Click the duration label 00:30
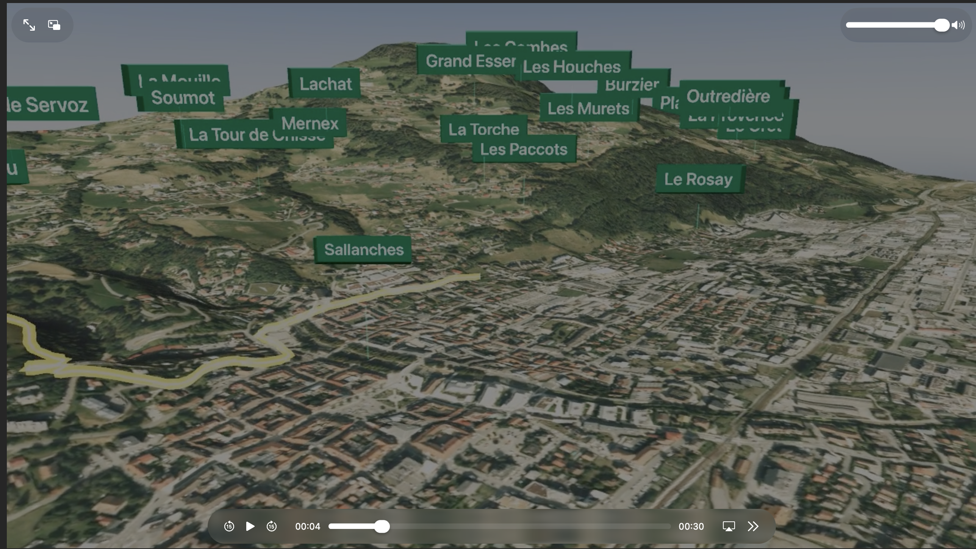This screenshot has width=976, height=549. 691,526
